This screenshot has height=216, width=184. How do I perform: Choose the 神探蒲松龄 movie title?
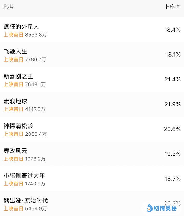18,126
